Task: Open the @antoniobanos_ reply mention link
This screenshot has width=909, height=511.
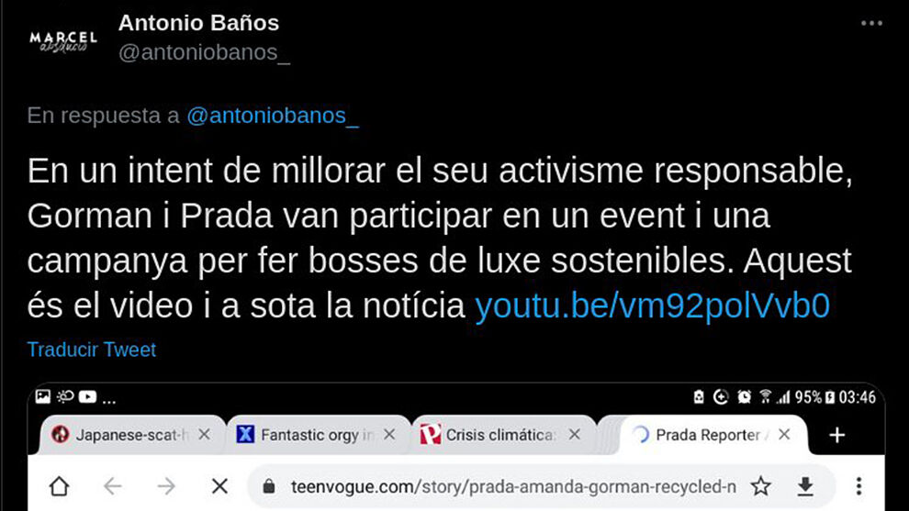Action: pos(273,116)
